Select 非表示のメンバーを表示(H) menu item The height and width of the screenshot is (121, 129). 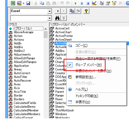(97, 71)
